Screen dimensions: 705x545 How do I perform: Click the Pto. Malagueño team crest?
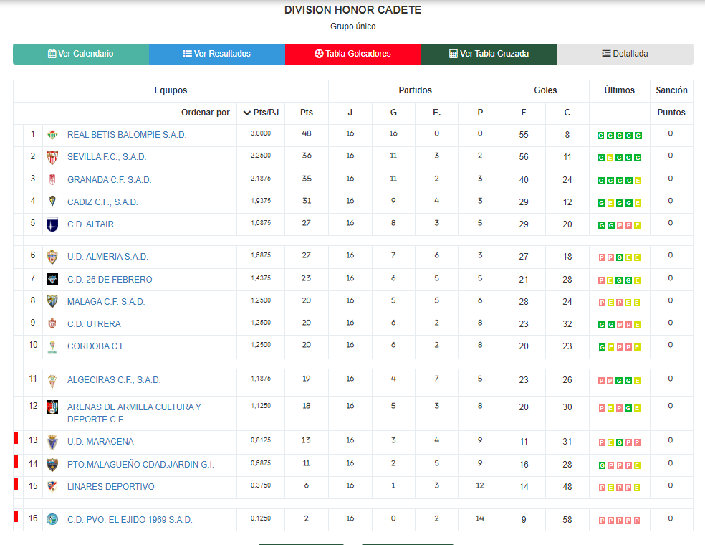[x=52, y=465]
